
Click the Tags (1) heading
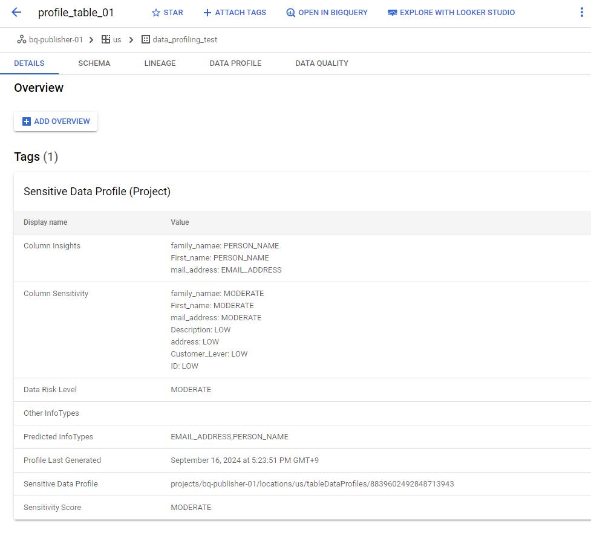36,157
